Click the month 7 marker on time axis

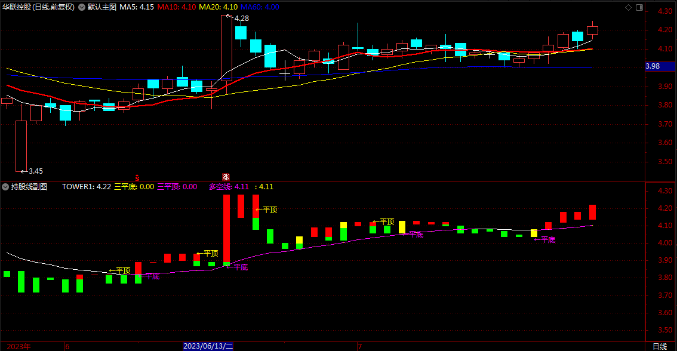[x=359, y=347]
